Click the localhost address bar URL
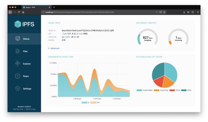Viewport: 208px width, 122px height. point(80,12)
